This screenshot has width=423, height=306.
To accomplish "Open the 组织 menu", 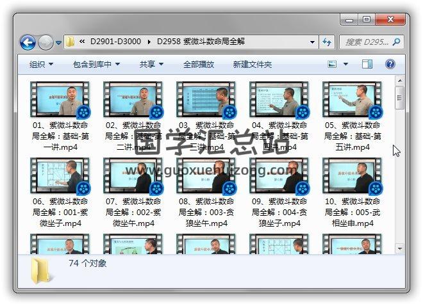I will 41,64.
